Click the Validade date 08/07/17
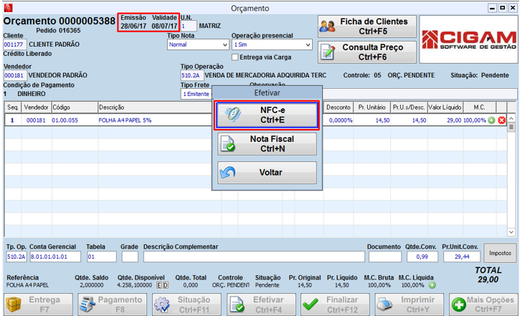 [x=164, y=27]
